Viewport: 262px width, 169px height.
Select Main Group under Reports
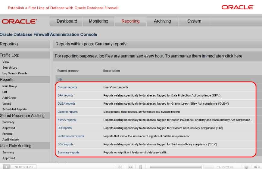[x=10, y=86]
